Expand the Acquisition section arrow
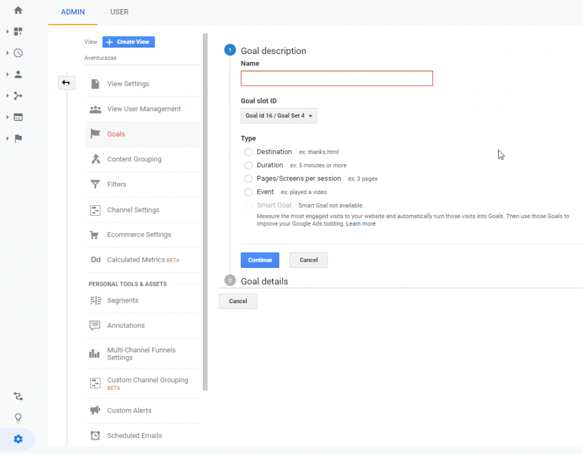The width and height of the screenshot is (582, 454). [7, 96]
